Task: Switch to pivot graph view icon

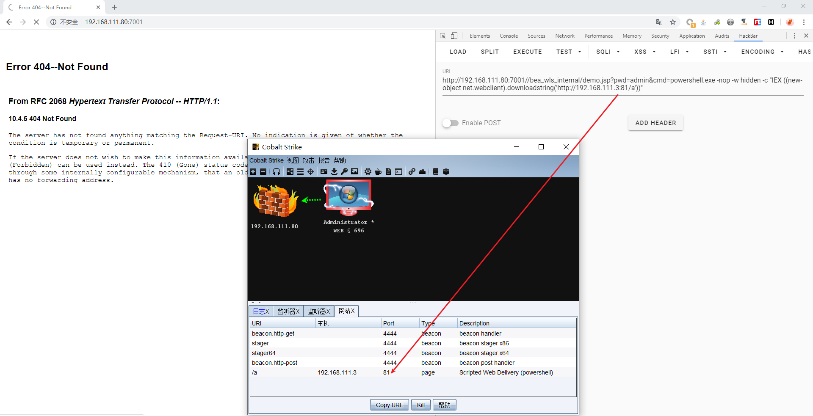Action: 290,171
